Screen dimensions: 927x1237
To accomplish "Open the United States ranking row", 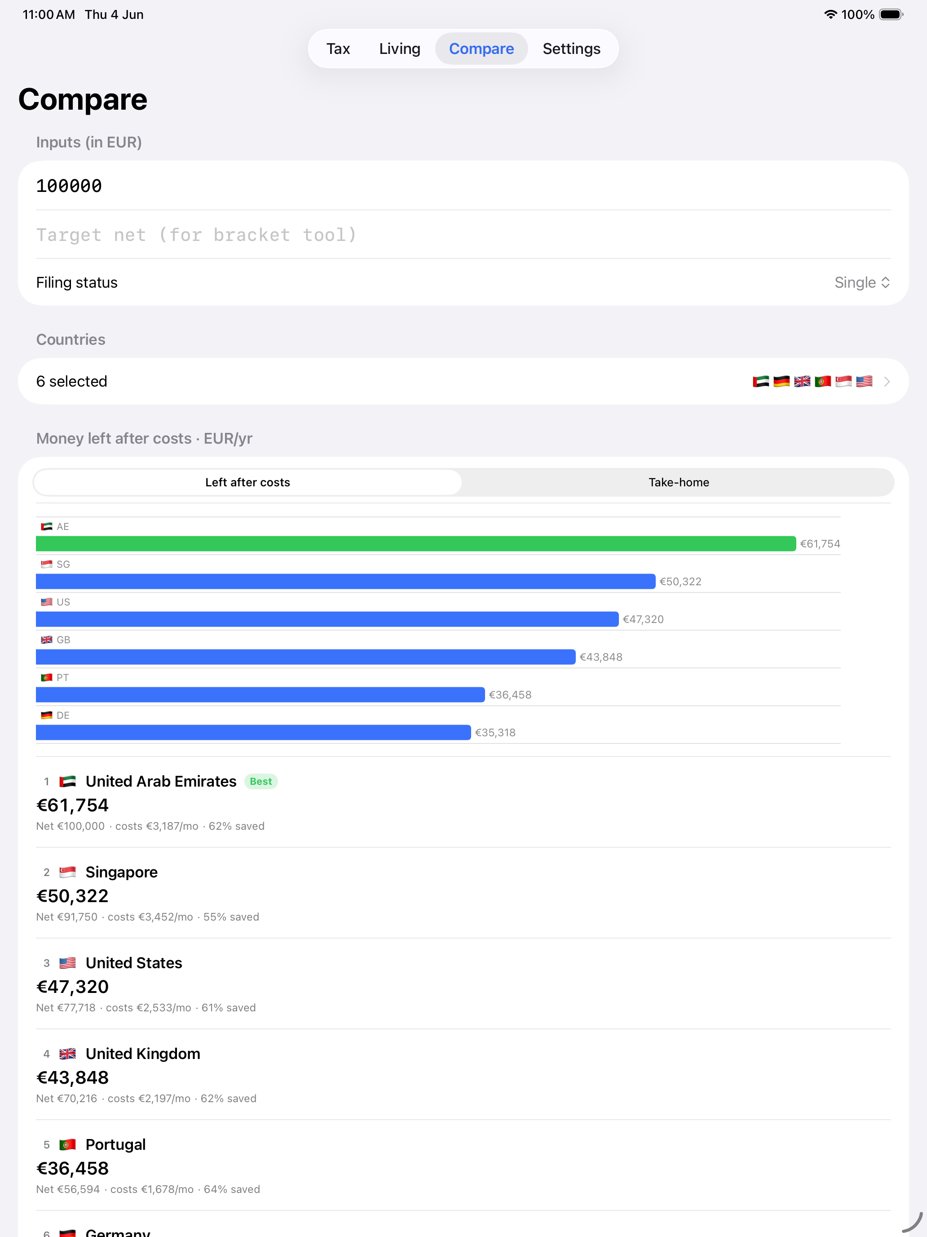I will (463, 983).
